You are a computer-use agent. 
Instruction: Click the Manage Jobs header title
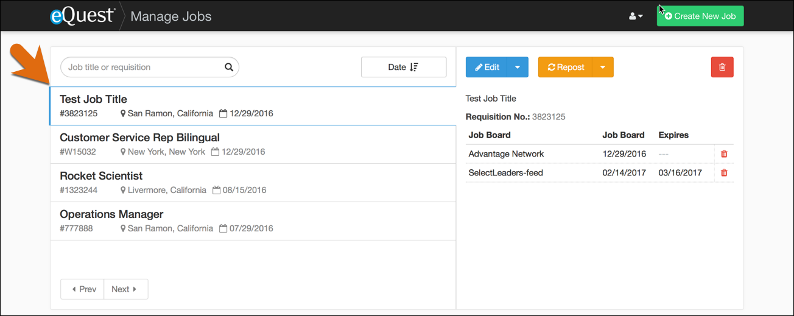171,16
